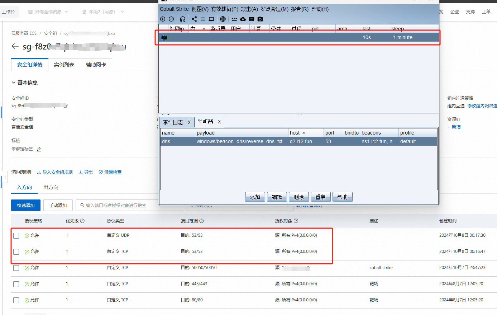This screenshot has width=497, height=315.
Task: Check the UDP 53/53 rule checkbox
Action: pos(16,236)
